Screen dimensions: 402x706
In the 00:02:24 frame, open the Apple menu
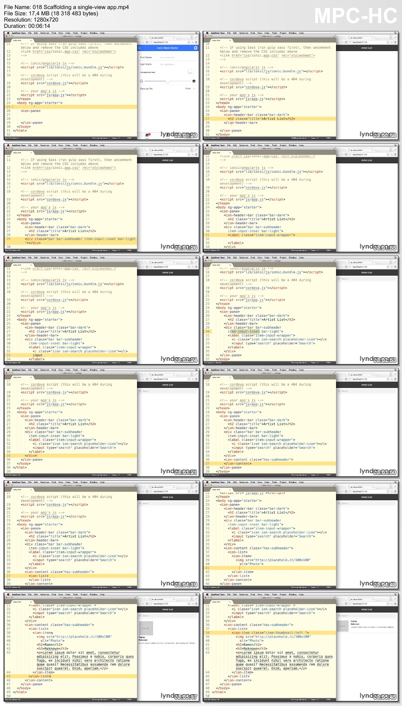8,258
